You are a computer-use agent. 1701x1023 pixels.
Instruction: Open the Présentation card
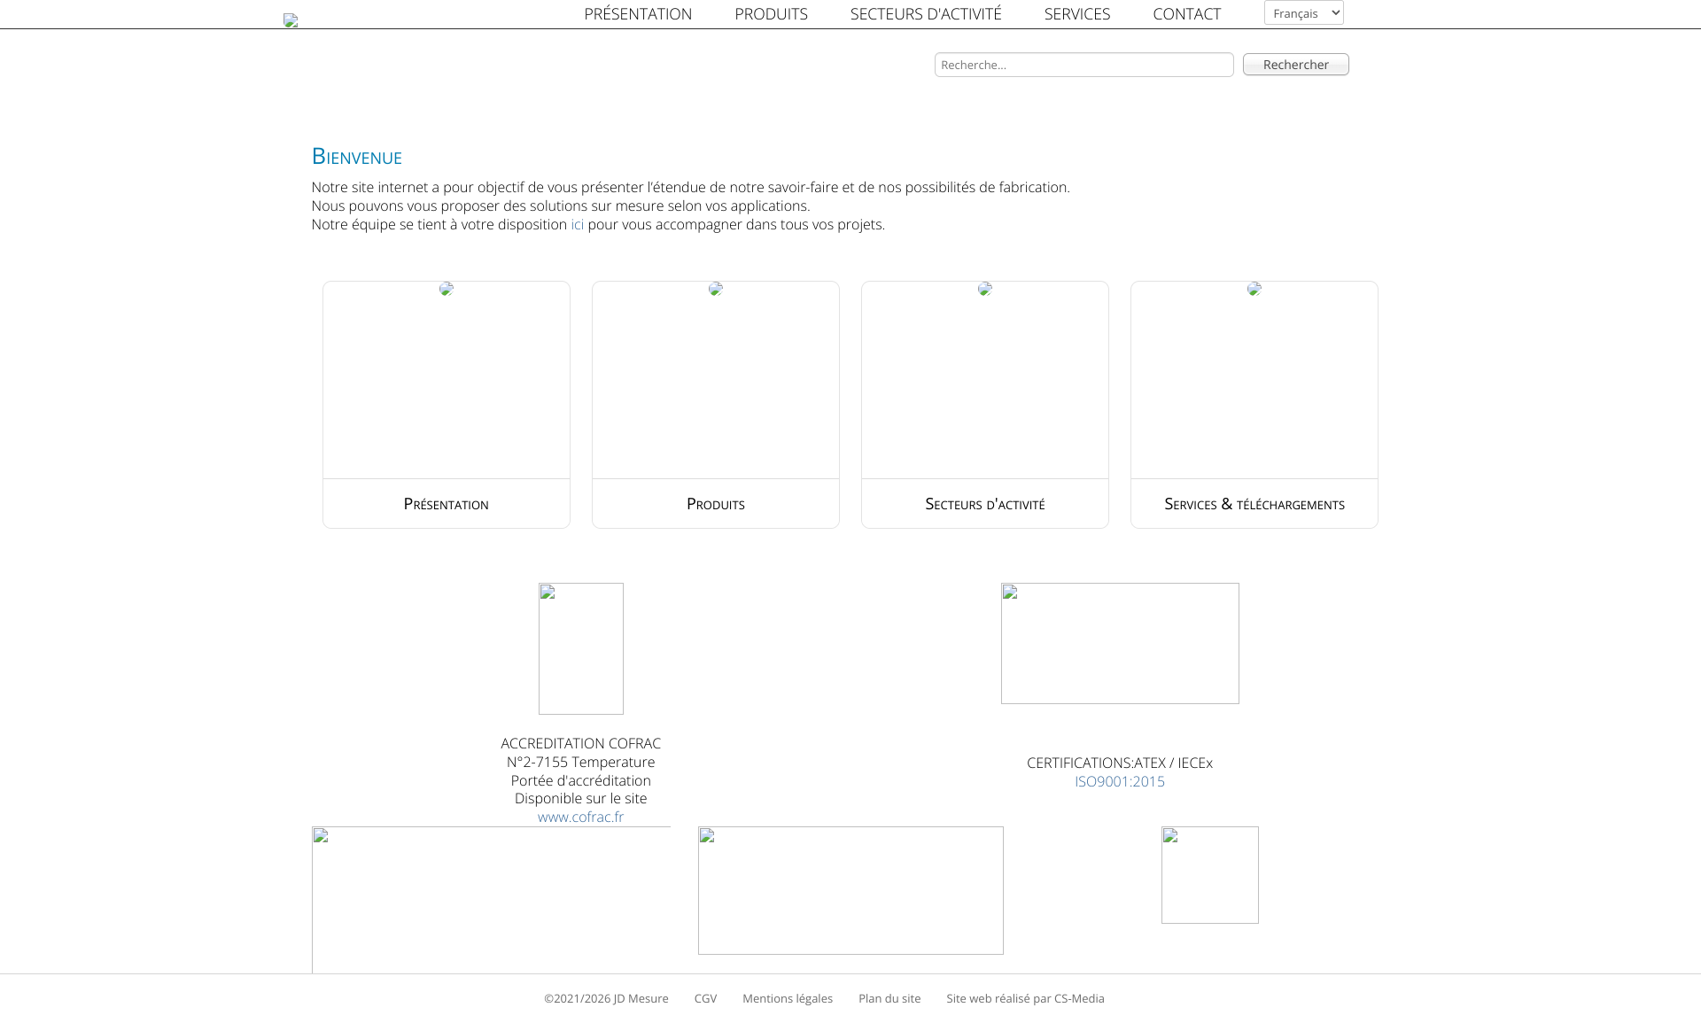point(447,405)
